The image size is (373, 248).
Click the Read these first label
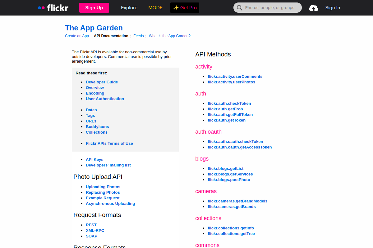point(91,73)
